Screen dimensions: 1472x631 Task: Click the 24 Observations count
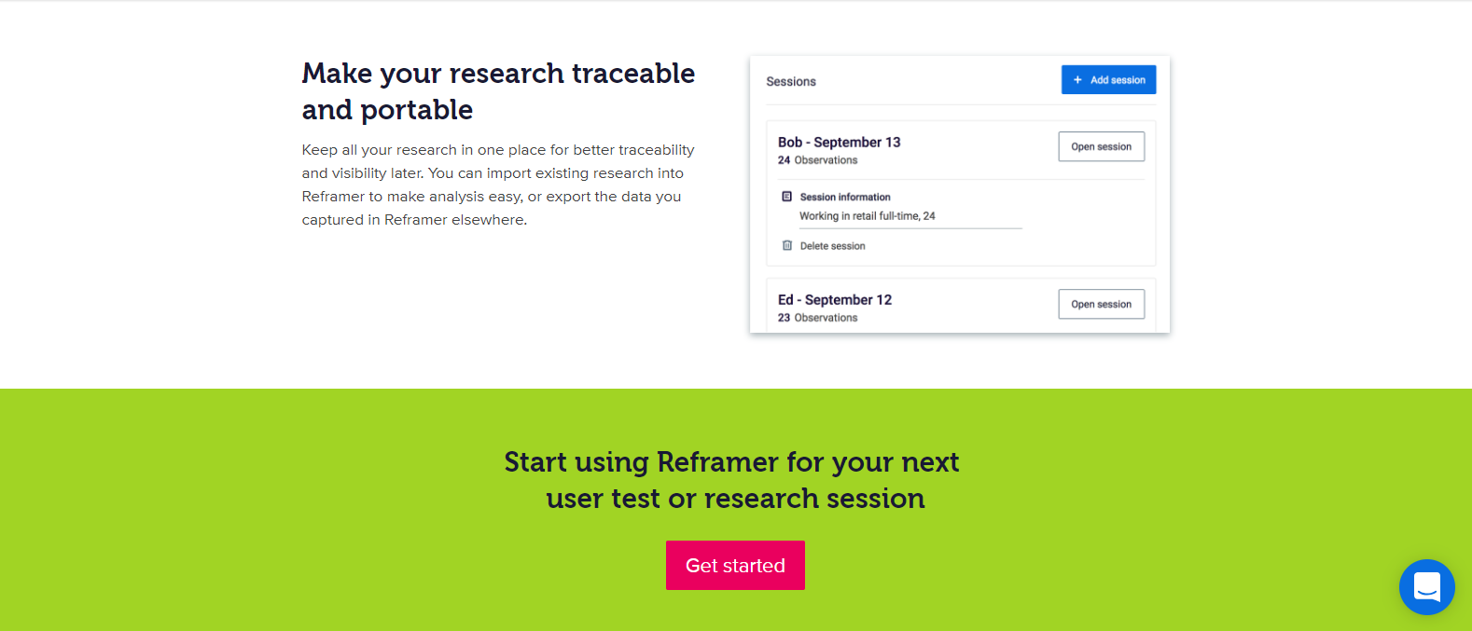818,160
